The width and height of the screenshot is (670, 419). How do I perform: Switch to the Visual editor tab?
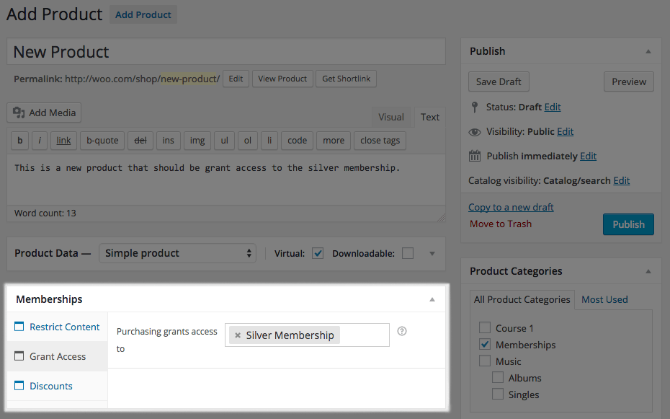click(391, 117)
